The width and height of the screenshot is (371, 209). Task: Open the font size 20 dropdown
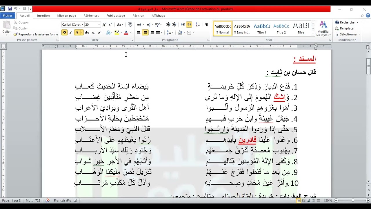click(x=99, y=25)
